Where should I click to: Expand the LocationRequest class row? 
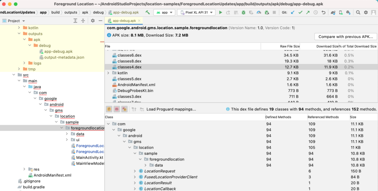(135, 171)
